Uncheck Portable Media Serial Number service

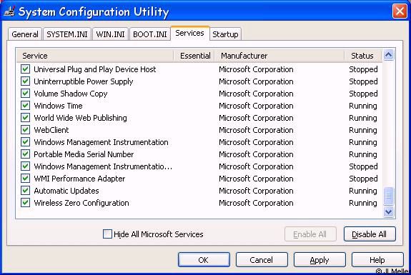pyautogui.click(x=25, y=154)
